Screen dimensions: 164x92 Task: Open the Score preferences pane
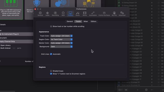pos(77,14)
